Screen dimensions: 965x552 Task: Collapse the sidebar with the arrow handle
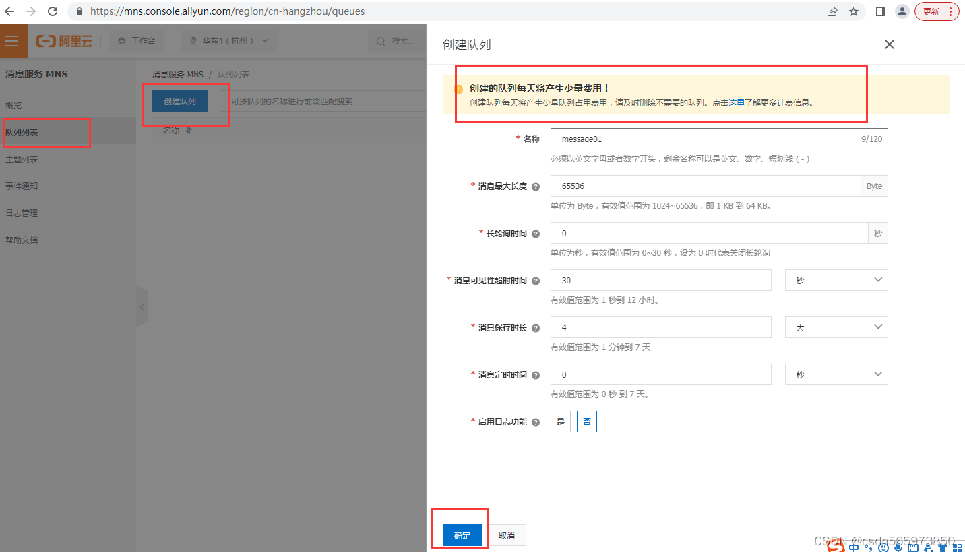point(142,307)
